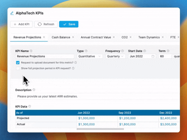
Task: Uncheck Request to upload document checkbox
Action: (x=18, y=62)
